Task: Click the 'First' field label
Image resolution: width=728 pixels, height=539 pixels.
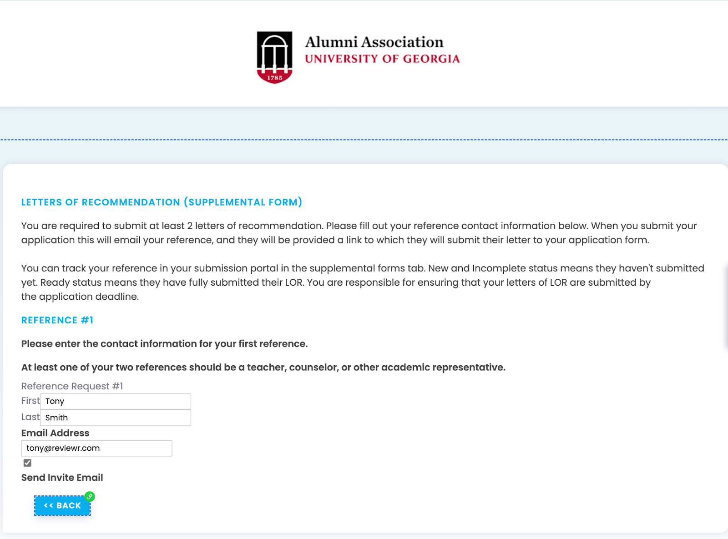Action: point(30,401)
